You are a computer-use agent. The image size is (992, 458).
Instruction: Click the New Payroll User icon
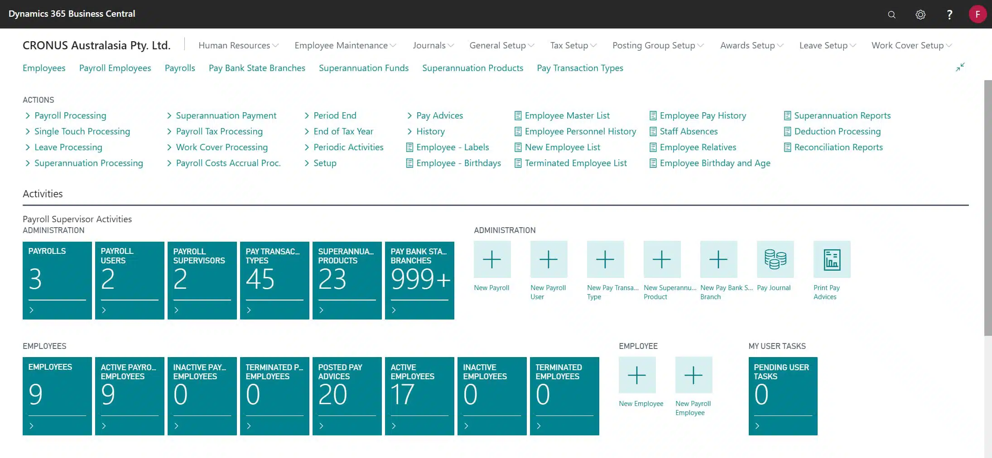point(548,259)
